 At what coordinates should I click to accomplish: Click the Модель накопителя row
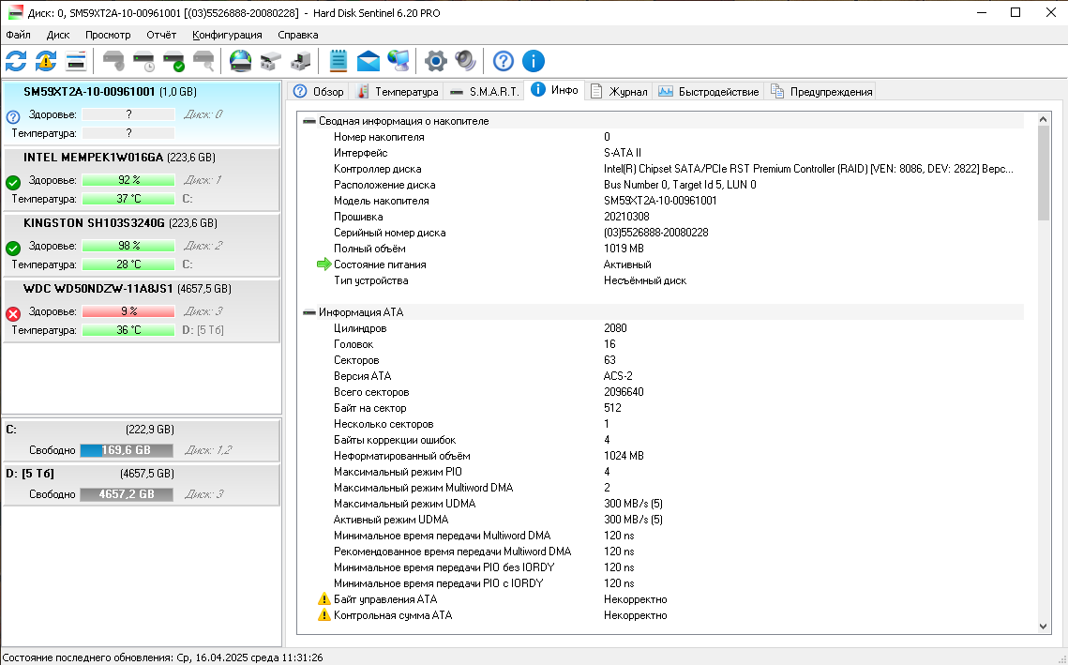pyautogui.click(x=664, y=201)
